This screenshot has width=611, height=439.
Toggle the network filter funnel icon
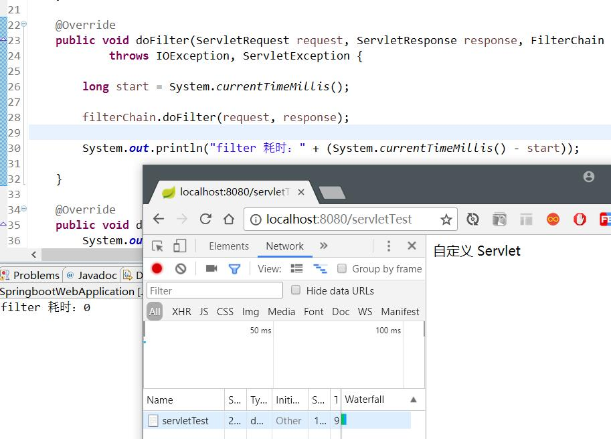pyautogui.click(x=234, y=269)
